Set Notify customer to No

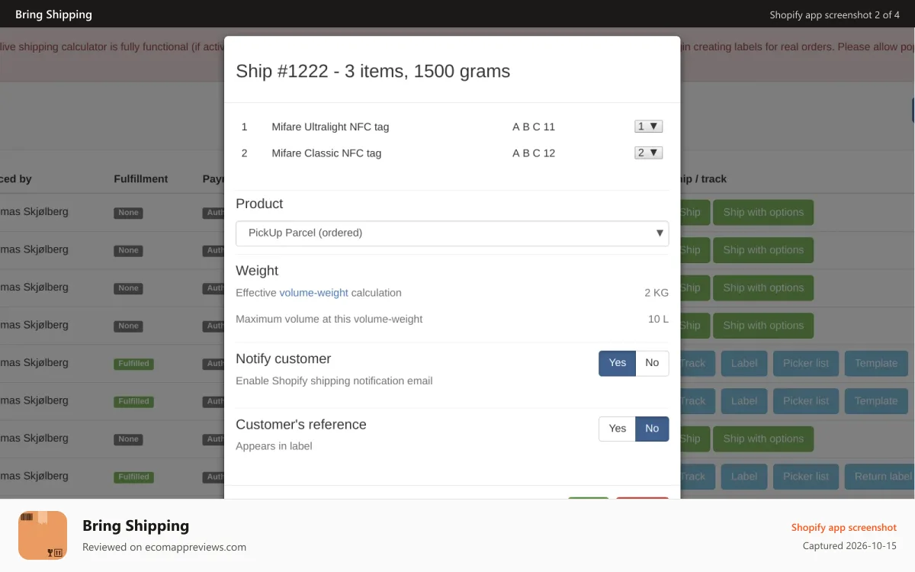[x=652, y=363]
